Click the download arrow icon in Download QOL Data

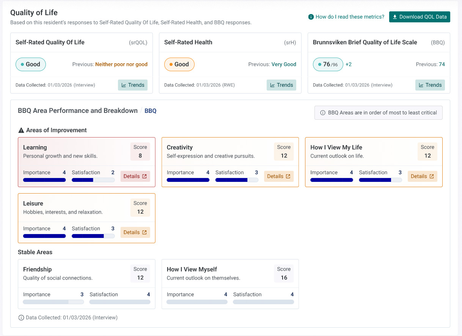(395, 17)
